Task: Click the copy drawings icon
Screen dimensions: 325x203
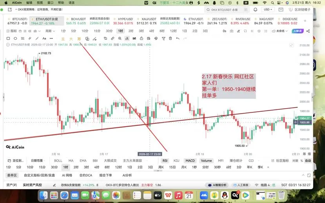Action: tap(105, 38)
